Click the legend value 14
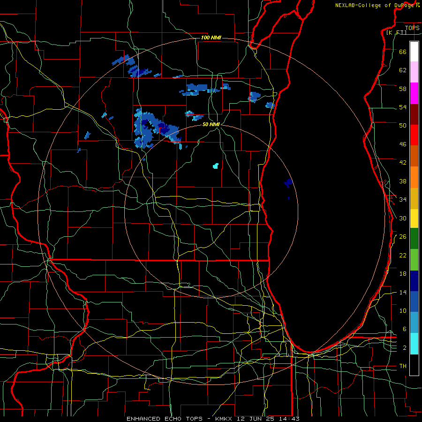422x422 pixels. tap(403, 292)
